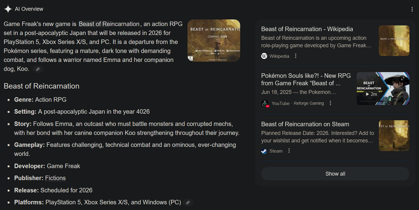Click the AI Overview sparkle icon

click(x=8, y=9)
